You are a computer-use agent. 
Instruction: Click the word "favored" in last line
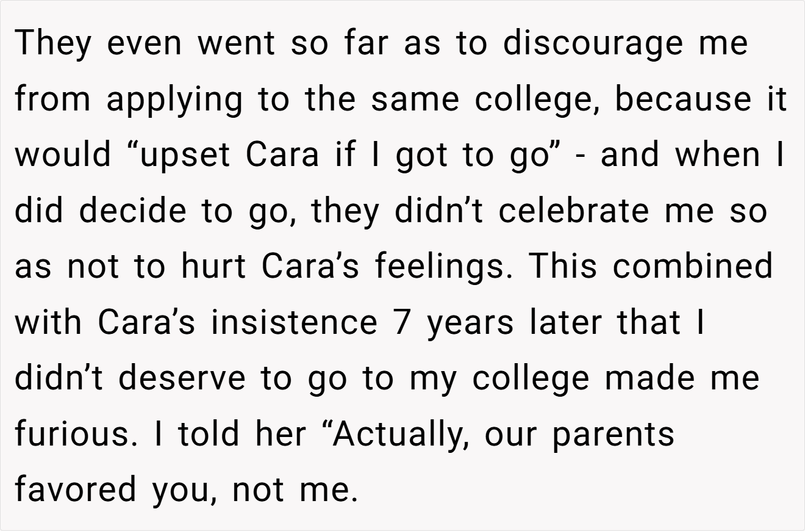click(76, 490)
